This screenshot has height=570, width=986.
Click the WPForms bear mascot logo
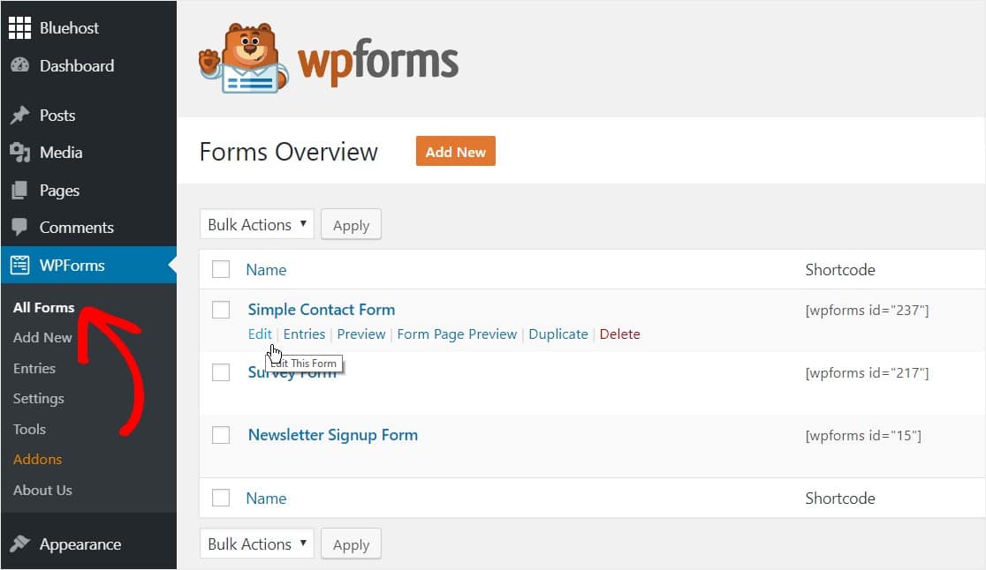click(243, 58)
